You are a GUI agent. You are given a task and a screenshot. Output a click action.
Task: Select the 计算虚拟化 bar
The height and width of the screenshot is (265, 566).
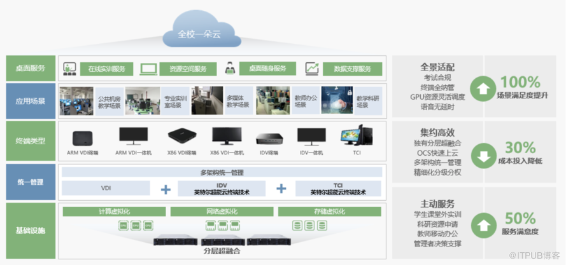115,212
